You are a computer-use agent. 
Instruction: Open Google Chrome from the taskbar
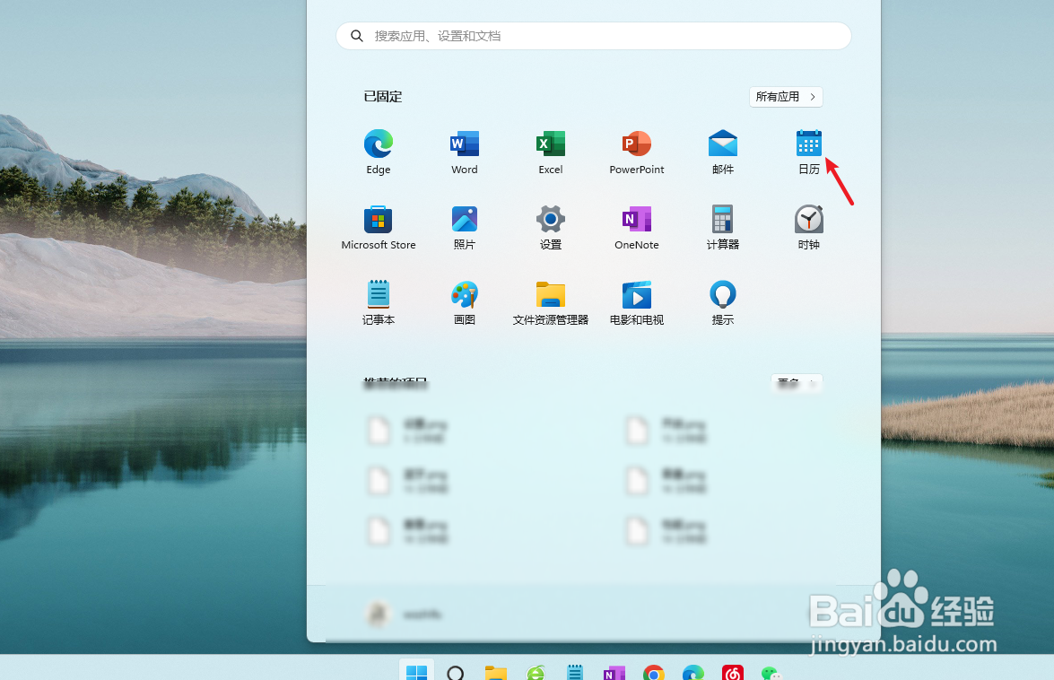coord(653,672)
